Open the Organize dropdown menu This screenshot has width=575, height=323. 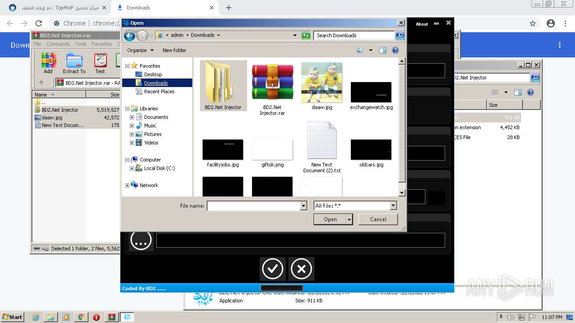[140, 50]
